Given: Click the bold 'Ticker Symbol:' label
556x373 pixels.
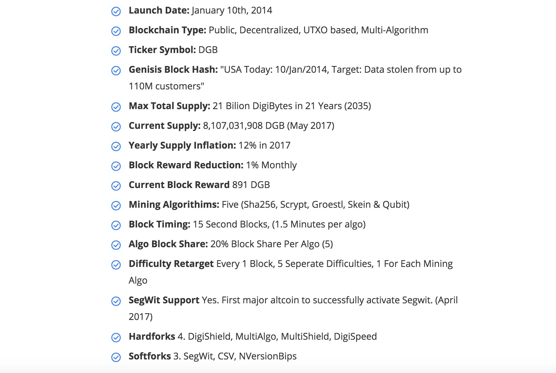Looking at the screenshot, I should pyautogui.click(x=162, y=50).
